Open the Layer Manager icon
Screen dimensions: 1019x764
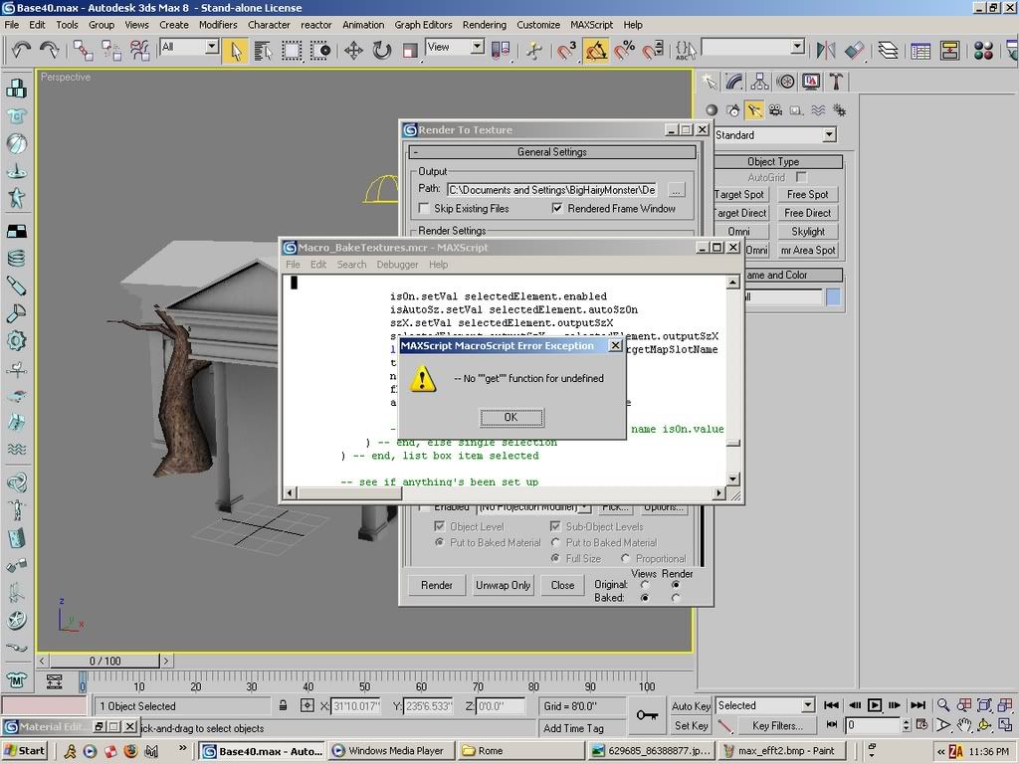(x=888, y=51)
